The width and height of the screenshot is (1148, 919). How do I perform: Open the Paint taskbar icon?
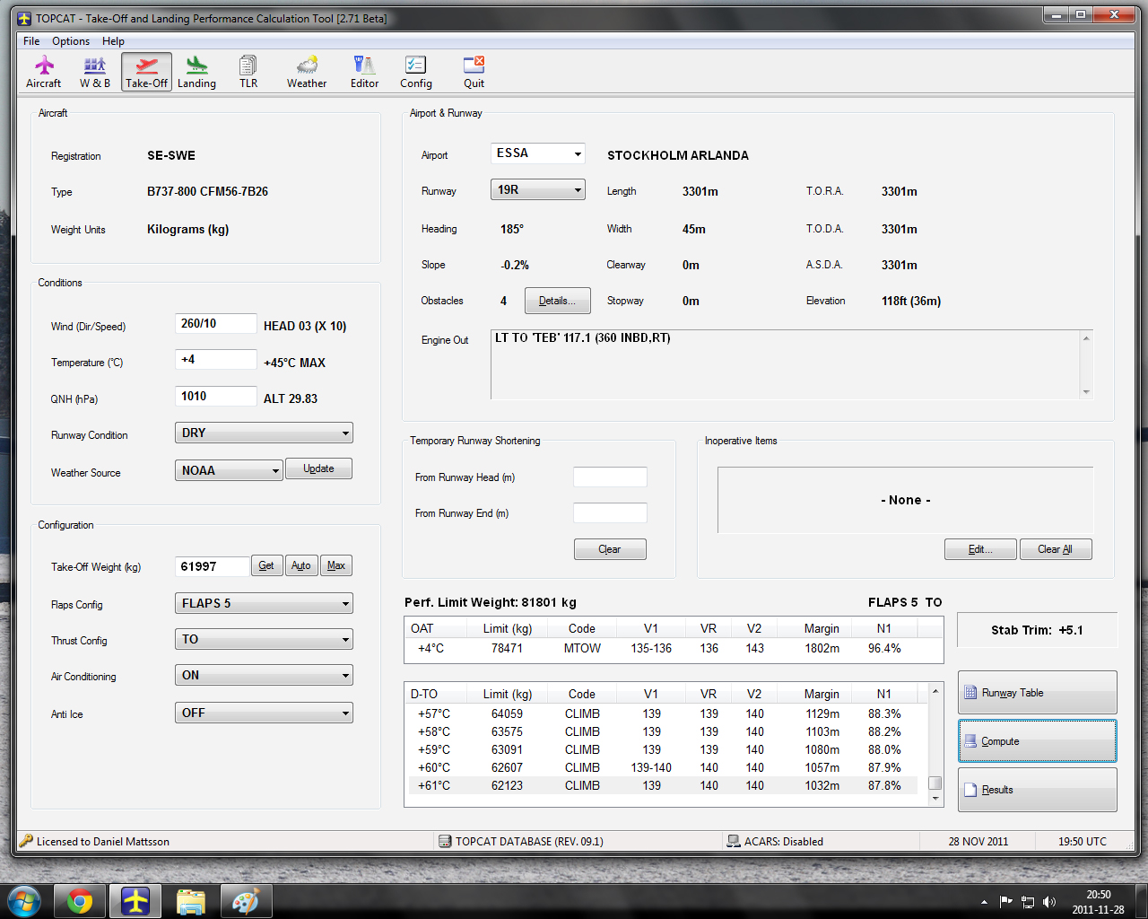point(246,901)
